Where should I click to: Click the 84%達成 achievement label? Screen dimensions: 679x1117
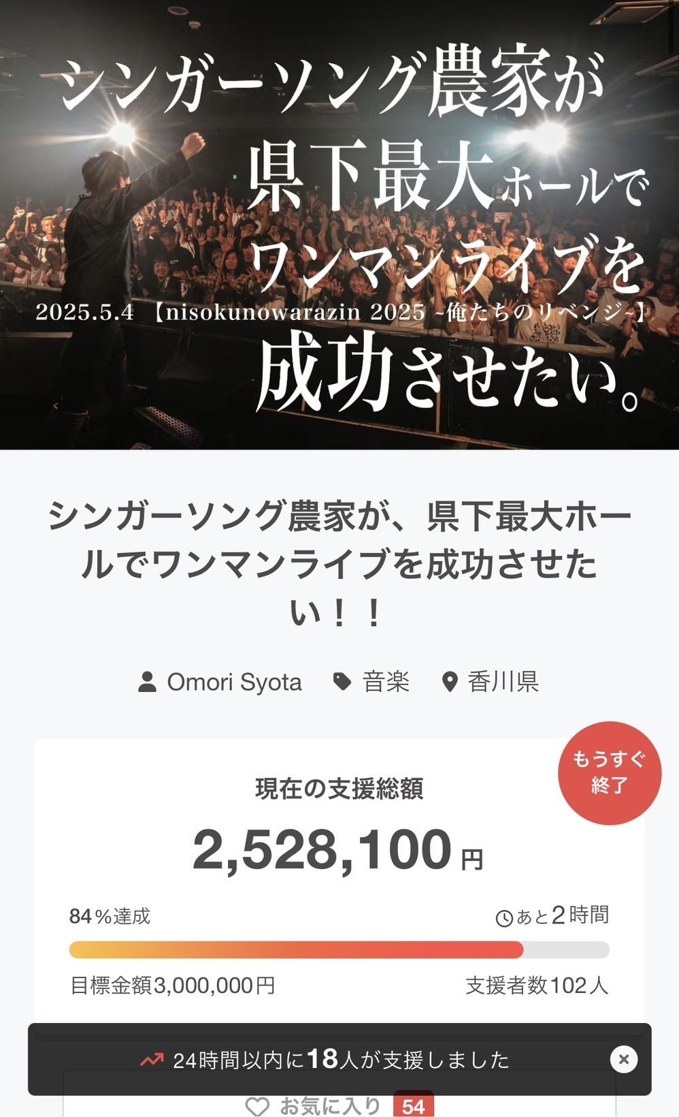point(110,917)
